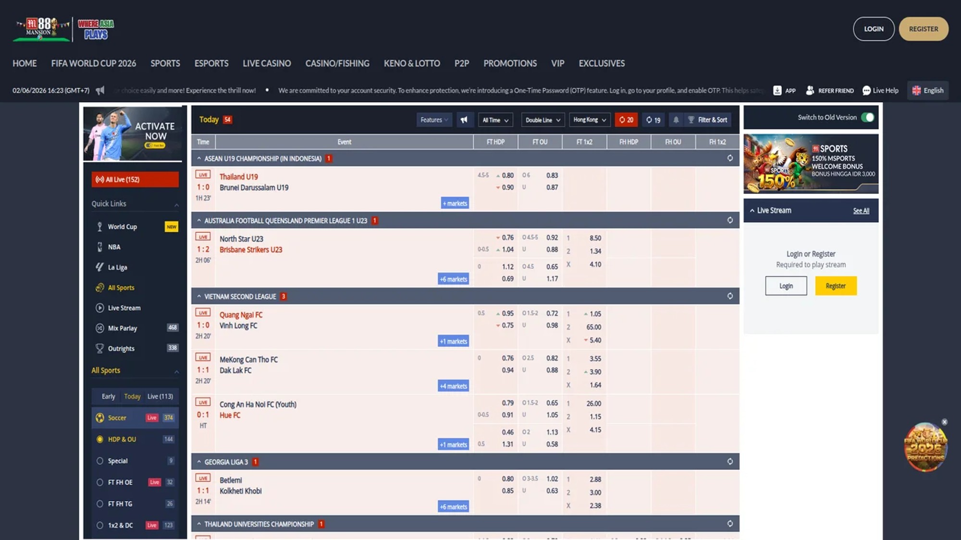Switch to the Early tab
This screenshot has height=540, width=961.
coord(108,396)
